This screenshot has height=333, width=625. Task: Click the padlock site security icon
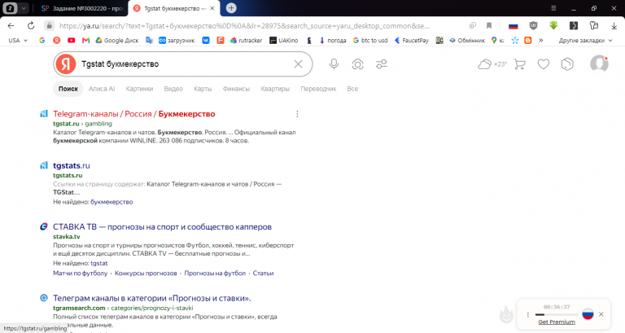[x=49, y=25]
